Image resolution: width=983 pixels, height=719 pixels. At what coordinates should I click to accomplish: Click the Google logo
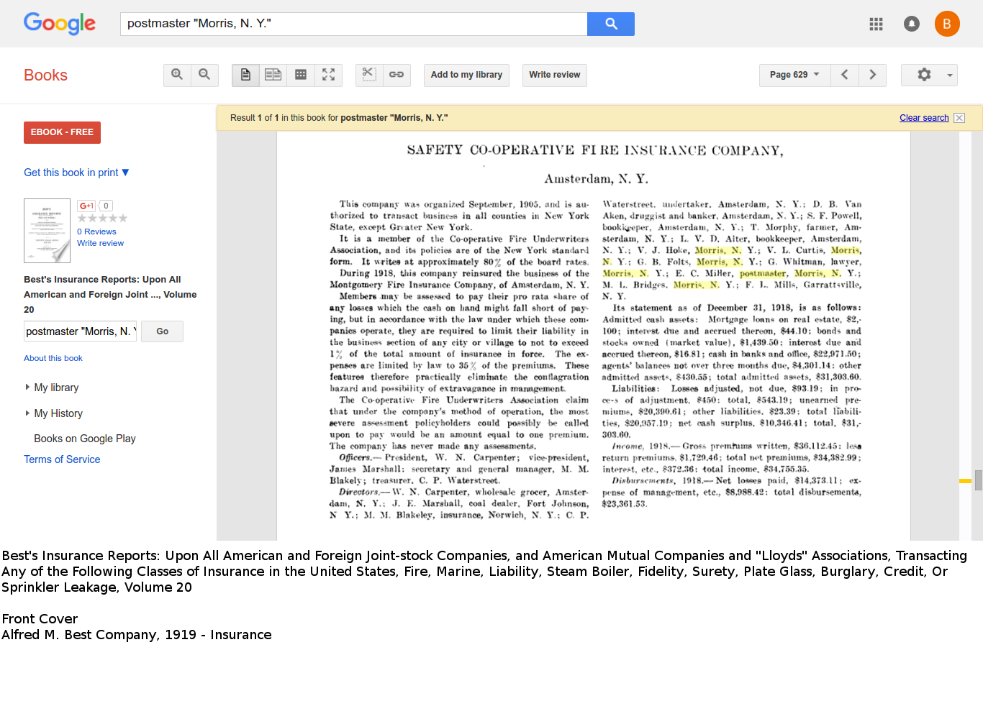[x=60, y=24]
